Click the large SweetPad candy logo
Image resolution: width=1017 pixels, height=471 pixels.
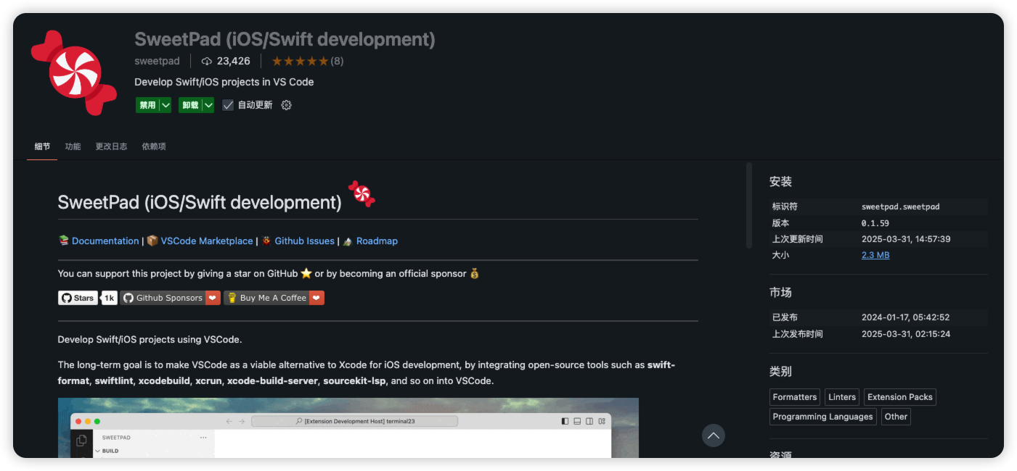73,72
